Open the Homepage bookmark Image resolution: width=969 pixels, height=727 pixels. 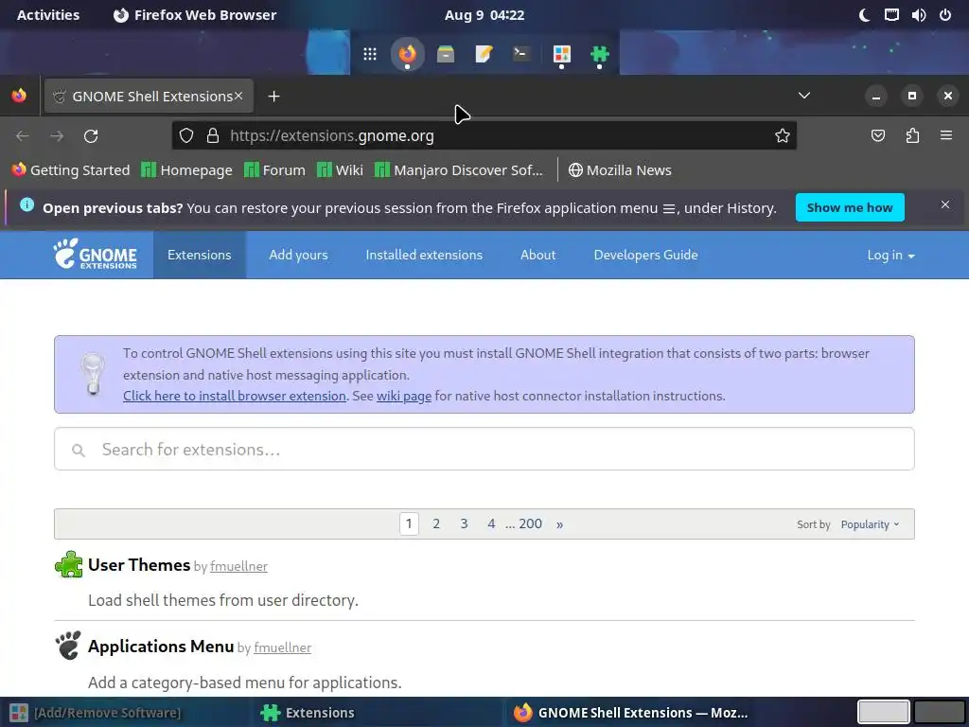(x=186, y=170)
